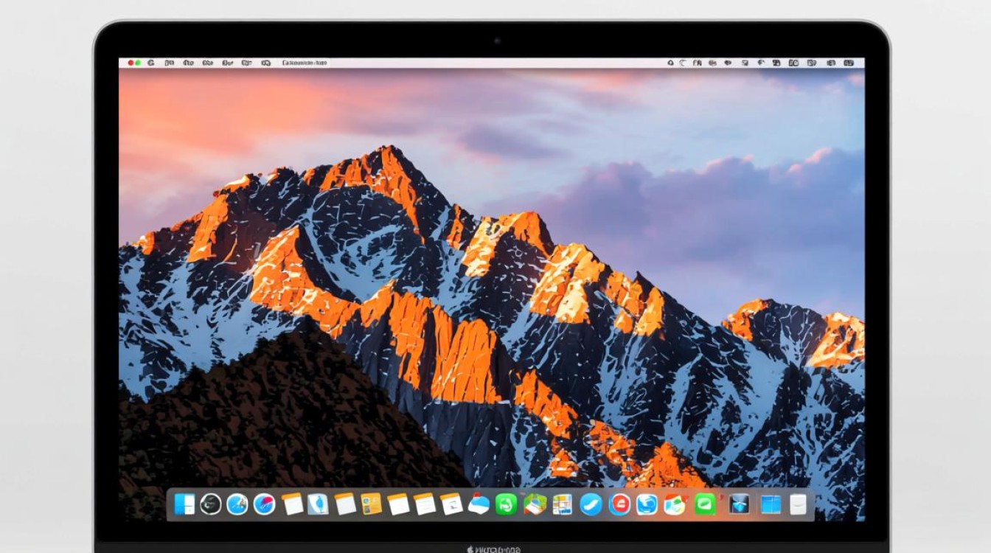The width and height of the screenshot is (991, 553).
Task: Open the Apple menu in the menu bar
Action: pyautogui.click(x=150, y=63)
